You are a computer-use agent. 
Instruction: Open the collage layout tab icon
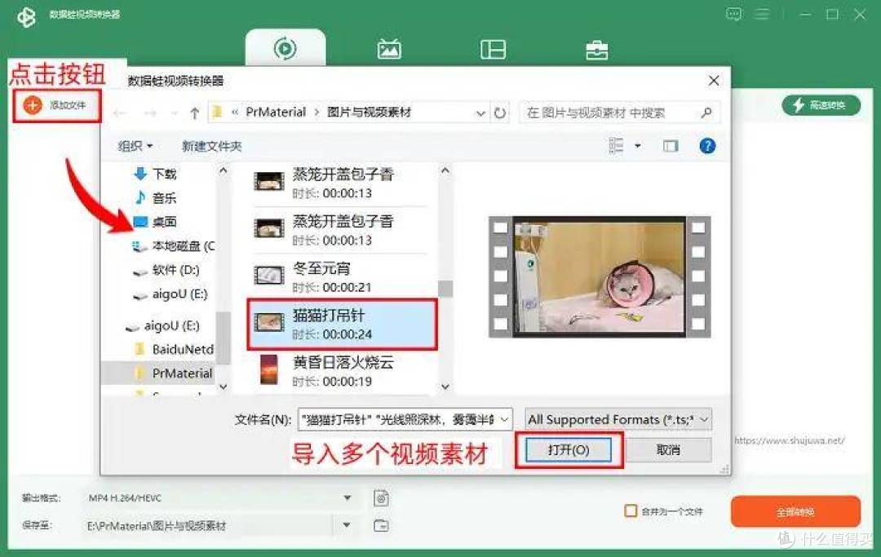tap(493, 50)
